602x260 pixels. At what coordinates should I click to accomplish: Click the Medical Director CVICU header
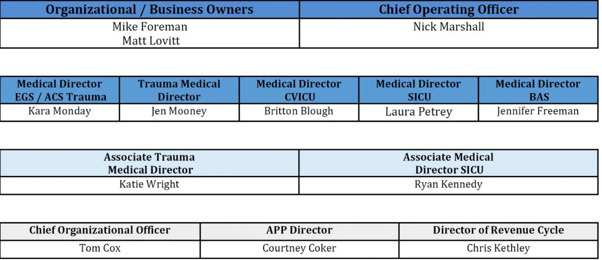299,90
